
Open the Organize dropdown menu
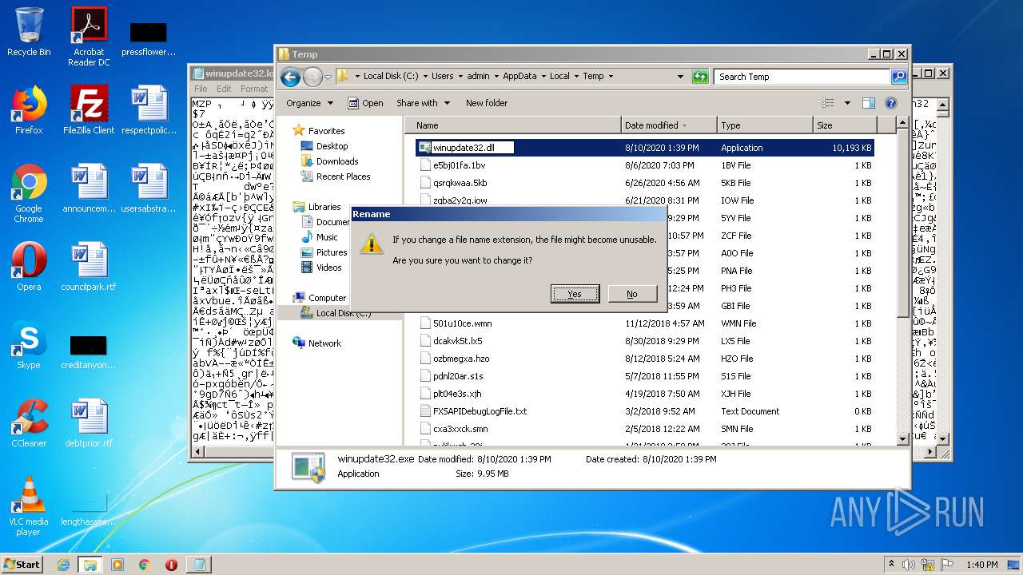[309, 103]
